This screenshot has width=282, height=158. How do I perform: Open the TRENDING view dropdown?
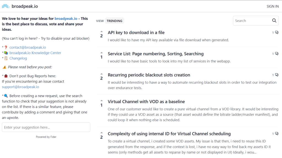pos(114,21)
